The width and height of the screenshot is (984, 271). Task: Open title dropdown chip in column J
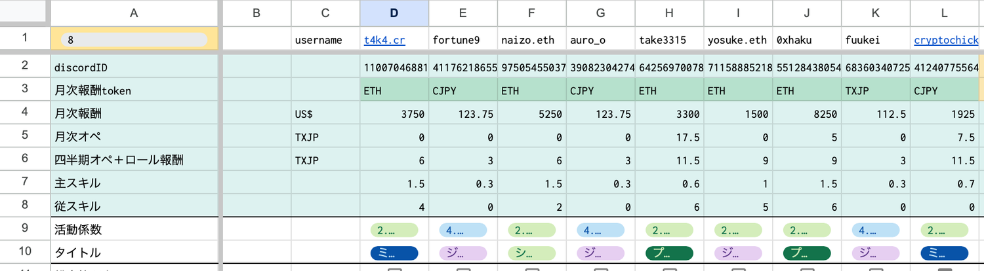point(807,253)
